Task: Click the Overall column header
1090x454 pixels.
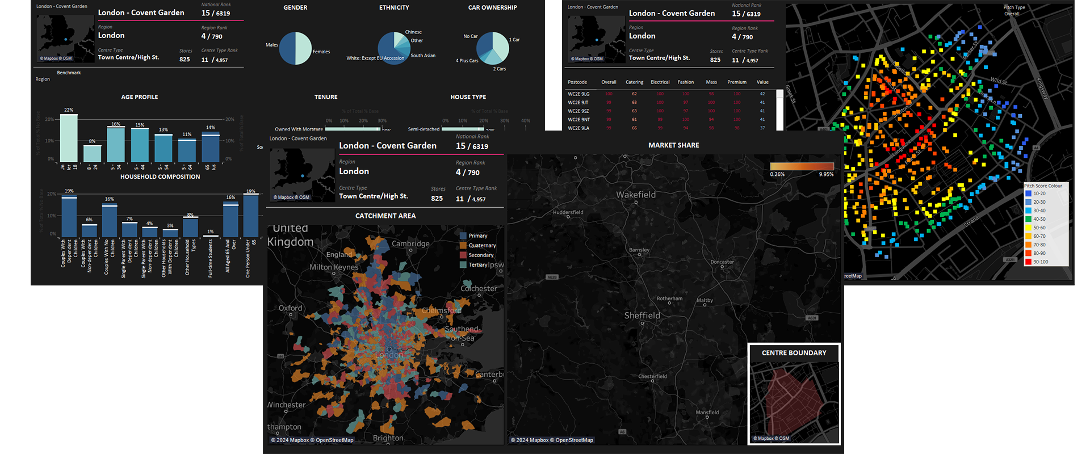Action: [609, 82]
